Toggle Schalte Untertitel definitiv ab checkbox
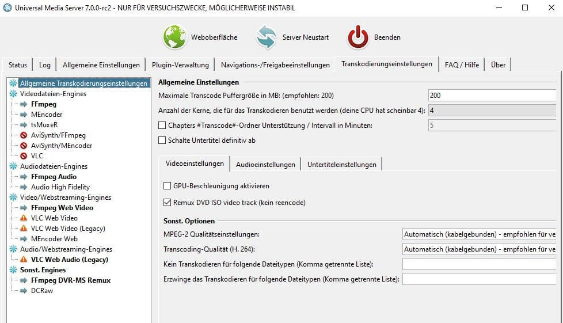Viewport: 563px width, 323px height. [162, 140]
